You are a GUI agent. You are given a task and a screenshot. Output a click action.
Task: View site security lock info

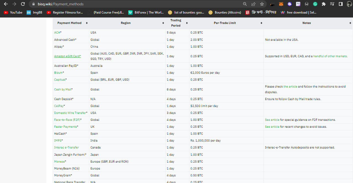[33, 4]
